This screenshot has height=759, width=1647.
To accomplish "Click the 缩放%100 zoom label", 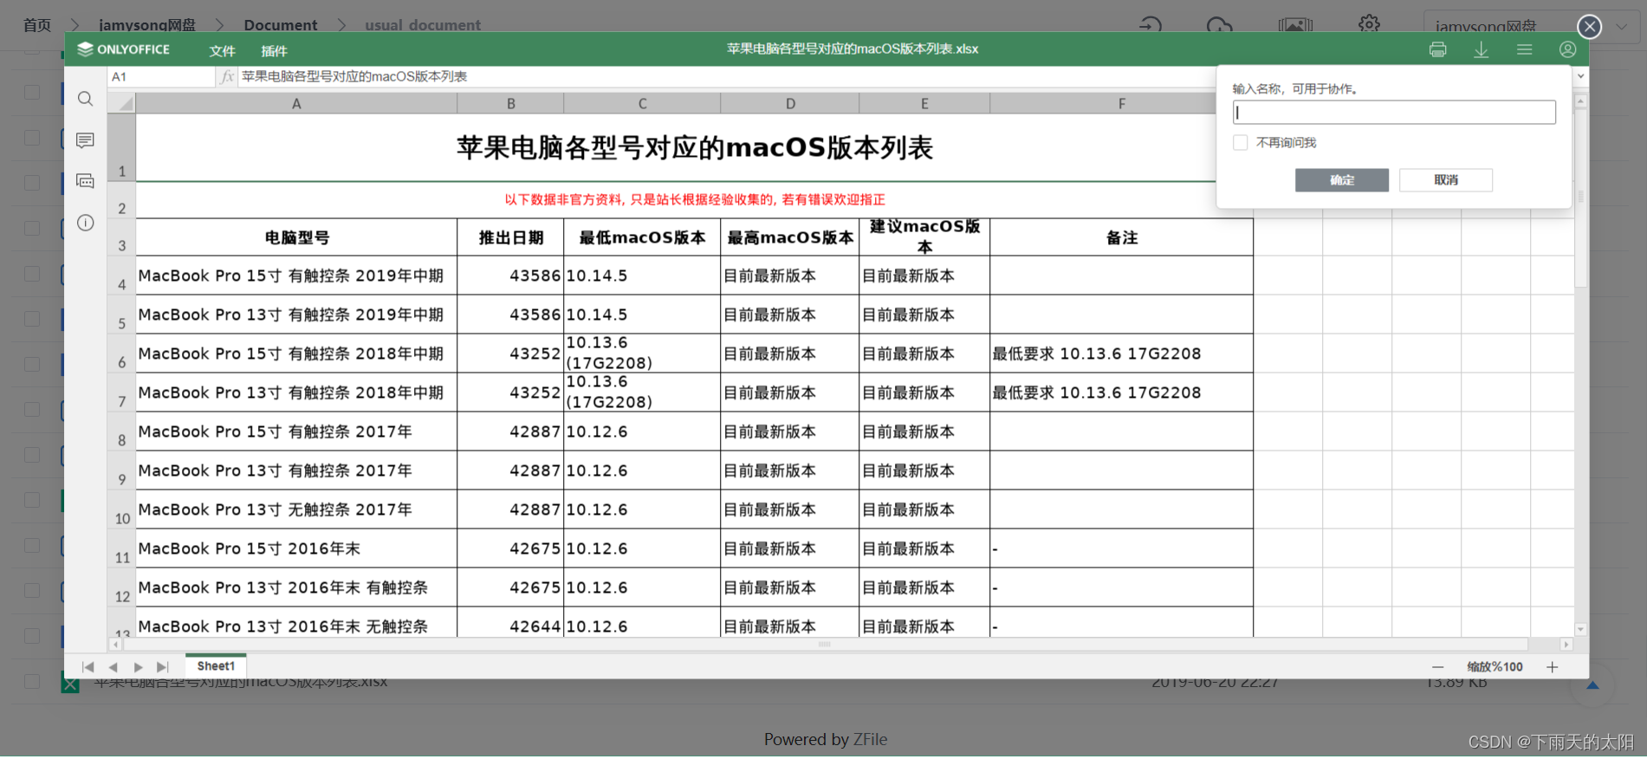I will click(x=1495, y=667).
